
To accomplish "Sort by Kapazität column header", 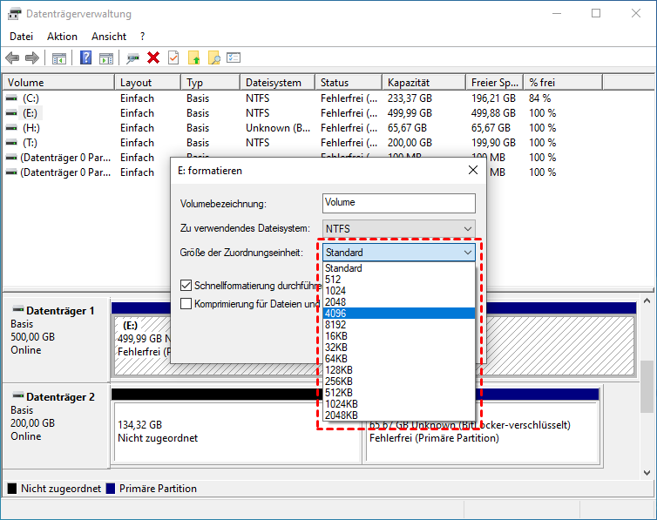I will (423, 83).
